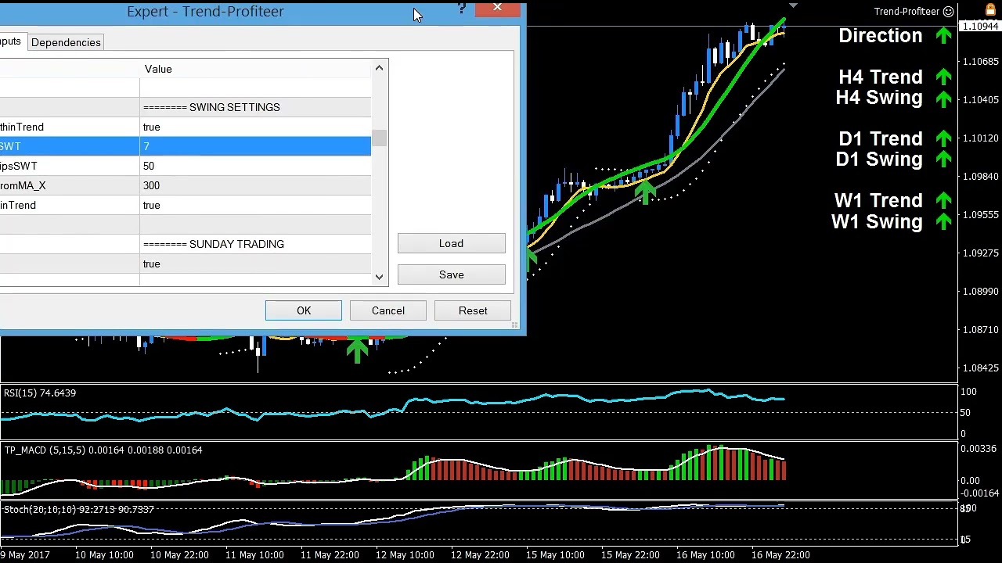Screen dimensions: 1002x563
Task: Click the current price label 1.10944
Action: tap(980, 27)
